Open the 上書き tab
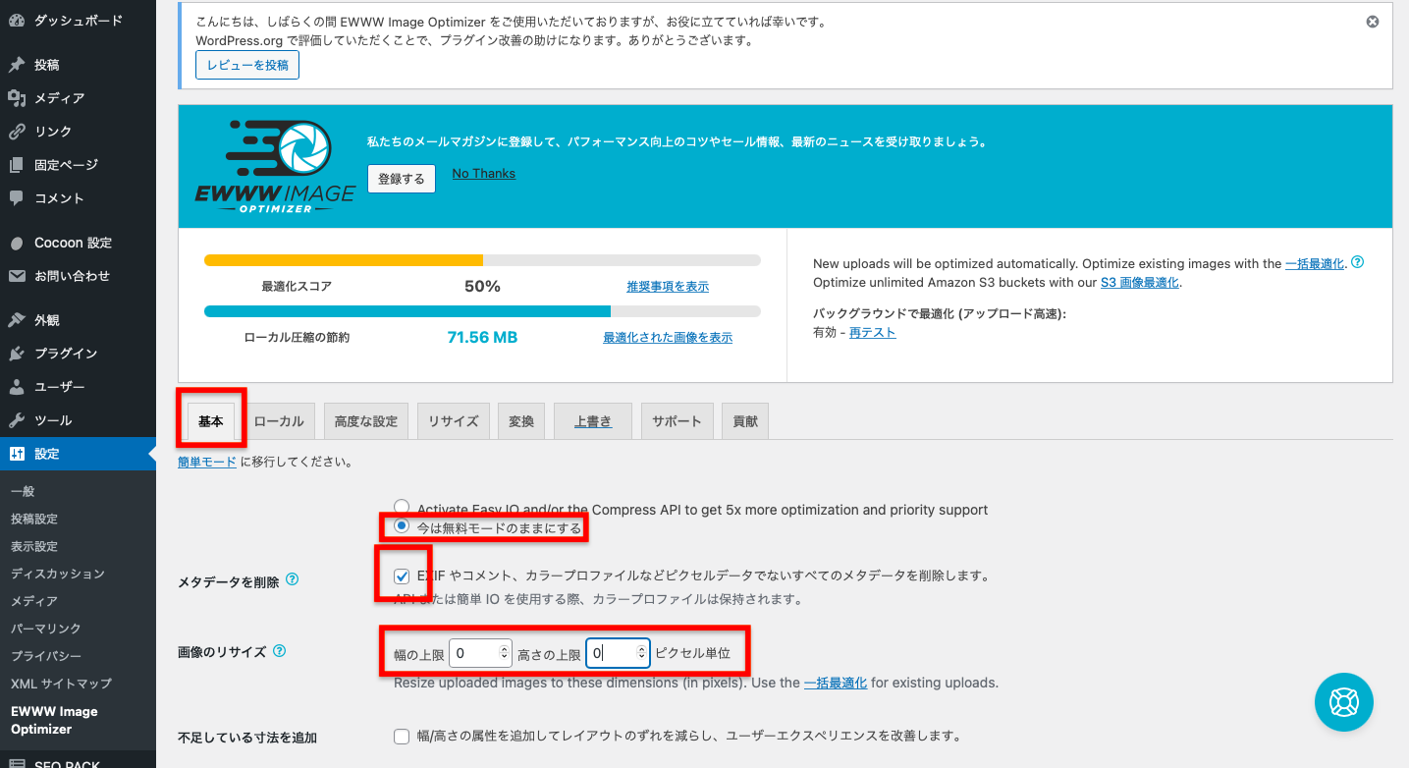The width and height of the screenshot is (1409, 768). [x=593, y=421]
